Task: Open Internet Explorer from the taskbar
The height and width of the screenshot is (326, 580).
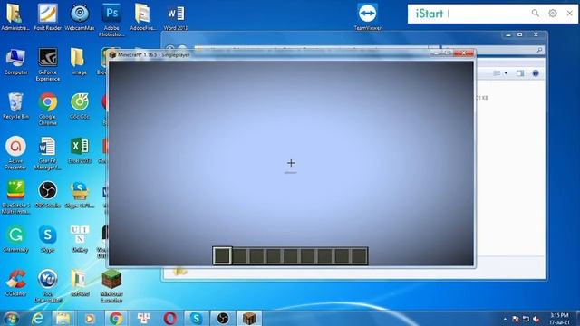Action: pos(38,318)
